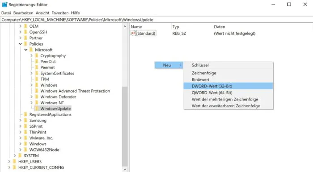Click the Policies folder icon
Image resolution: width=313 pixels, height=172 pixels.
coord(25,44)
